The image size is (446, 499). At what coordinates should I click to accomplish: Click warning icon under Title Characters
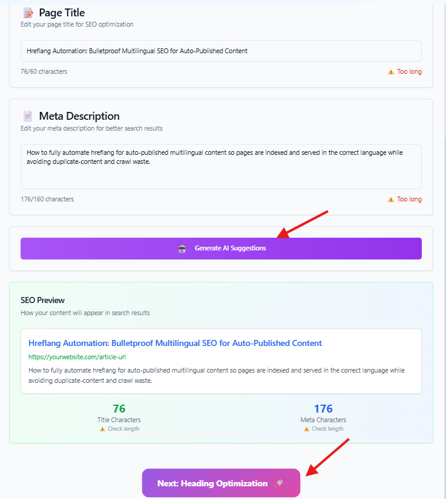coord(102,429)
